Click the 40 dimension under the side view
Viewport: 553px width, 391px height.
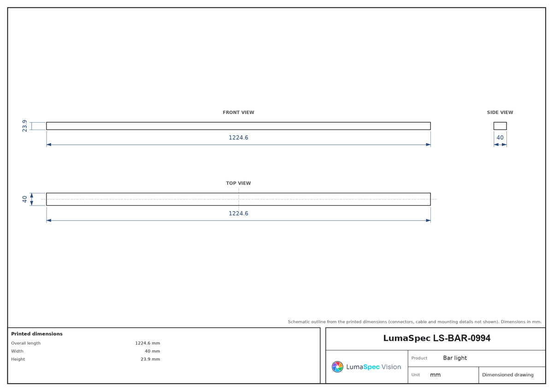pyautogui.click(x=500, y=137)
